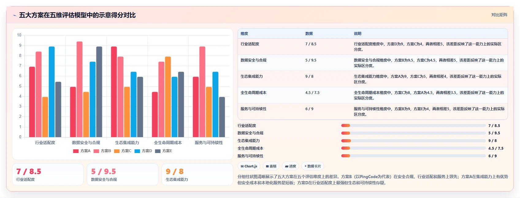Click the 数据 column header
Screen dimensions: 520x198
(x=309, y=34)
